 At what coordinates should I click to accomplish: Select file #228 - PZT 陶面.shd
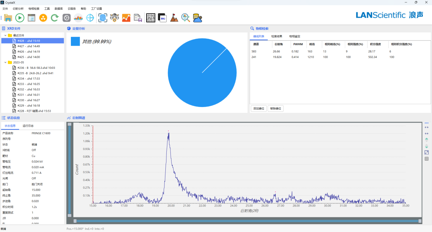tap(33, 111)
